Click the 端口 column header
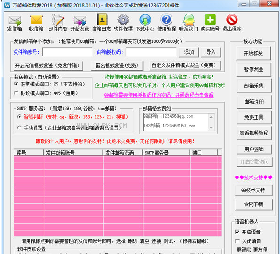The image size is (280, 254). click(x=204, y=153)
